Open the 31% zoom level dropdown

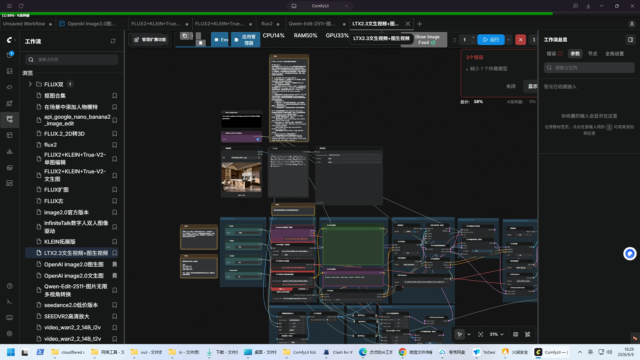click(x=497, y=334)
